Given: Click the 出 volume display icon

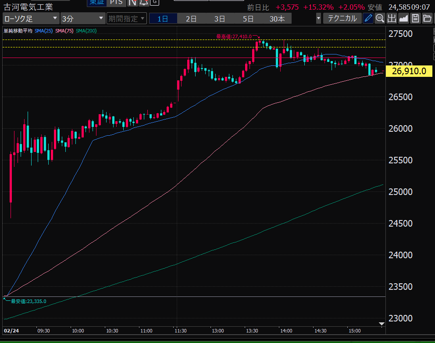Looking at the screenshot, I should [x=392, y=18].
